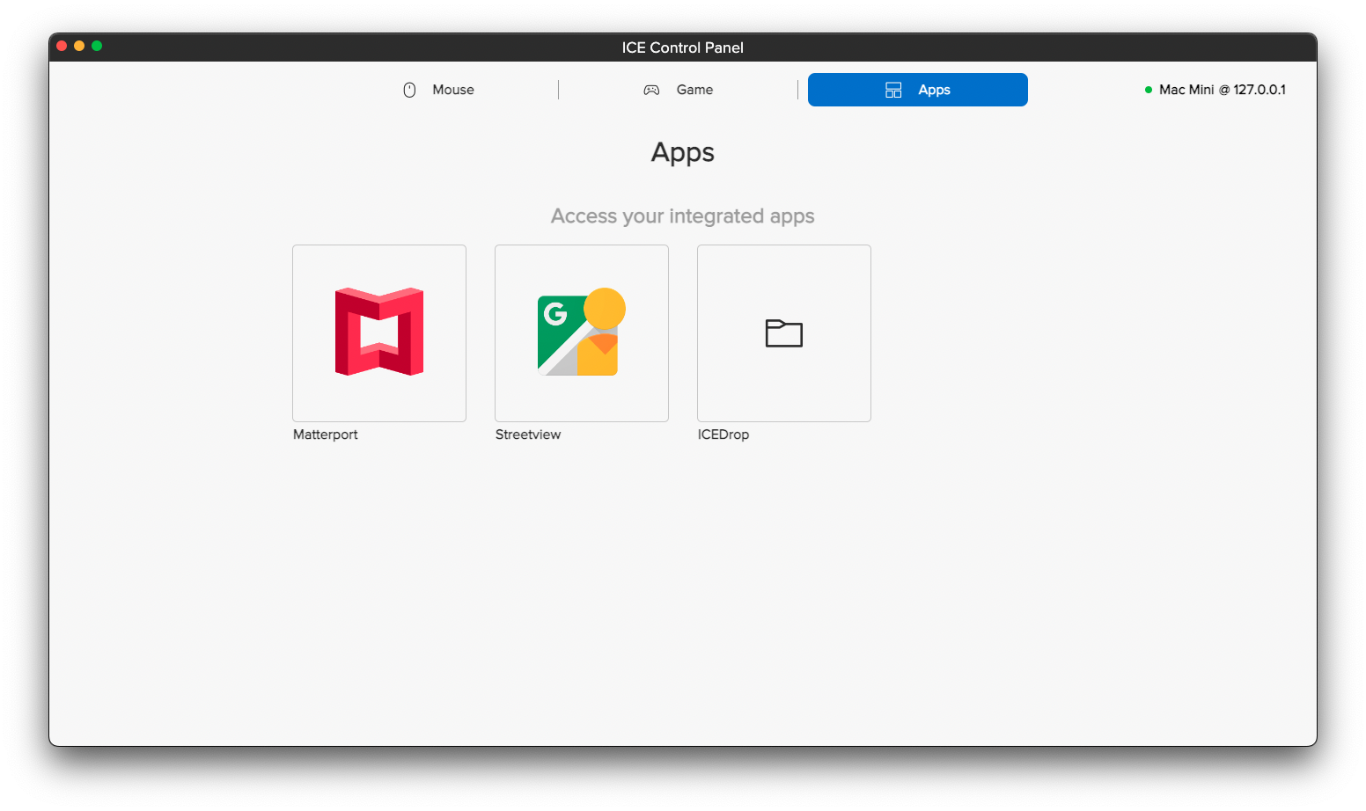Select the Mac Mini @ 127.0.0.1 connection

[x=1223, y=89]
